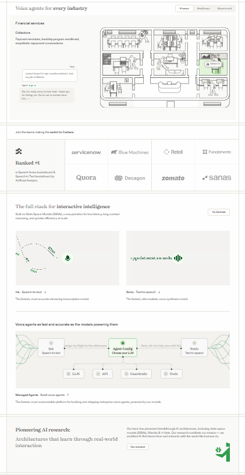Open the Ink Speech-to-text link
This screenshot has height=475, width=245.
[31, 292]
